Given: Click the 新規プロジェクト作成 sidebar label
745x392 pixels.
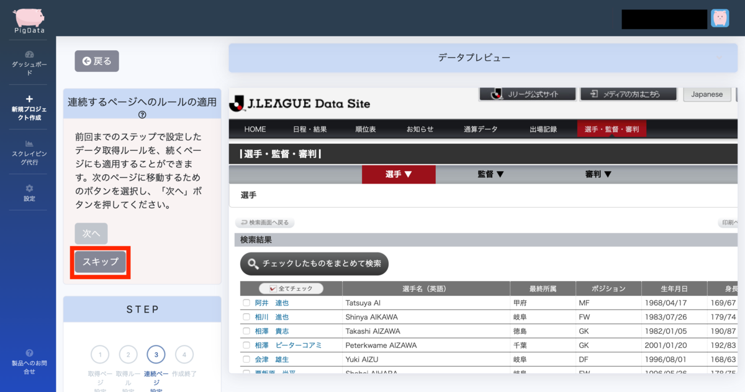Looking at the screenshot, I should 29,113.
